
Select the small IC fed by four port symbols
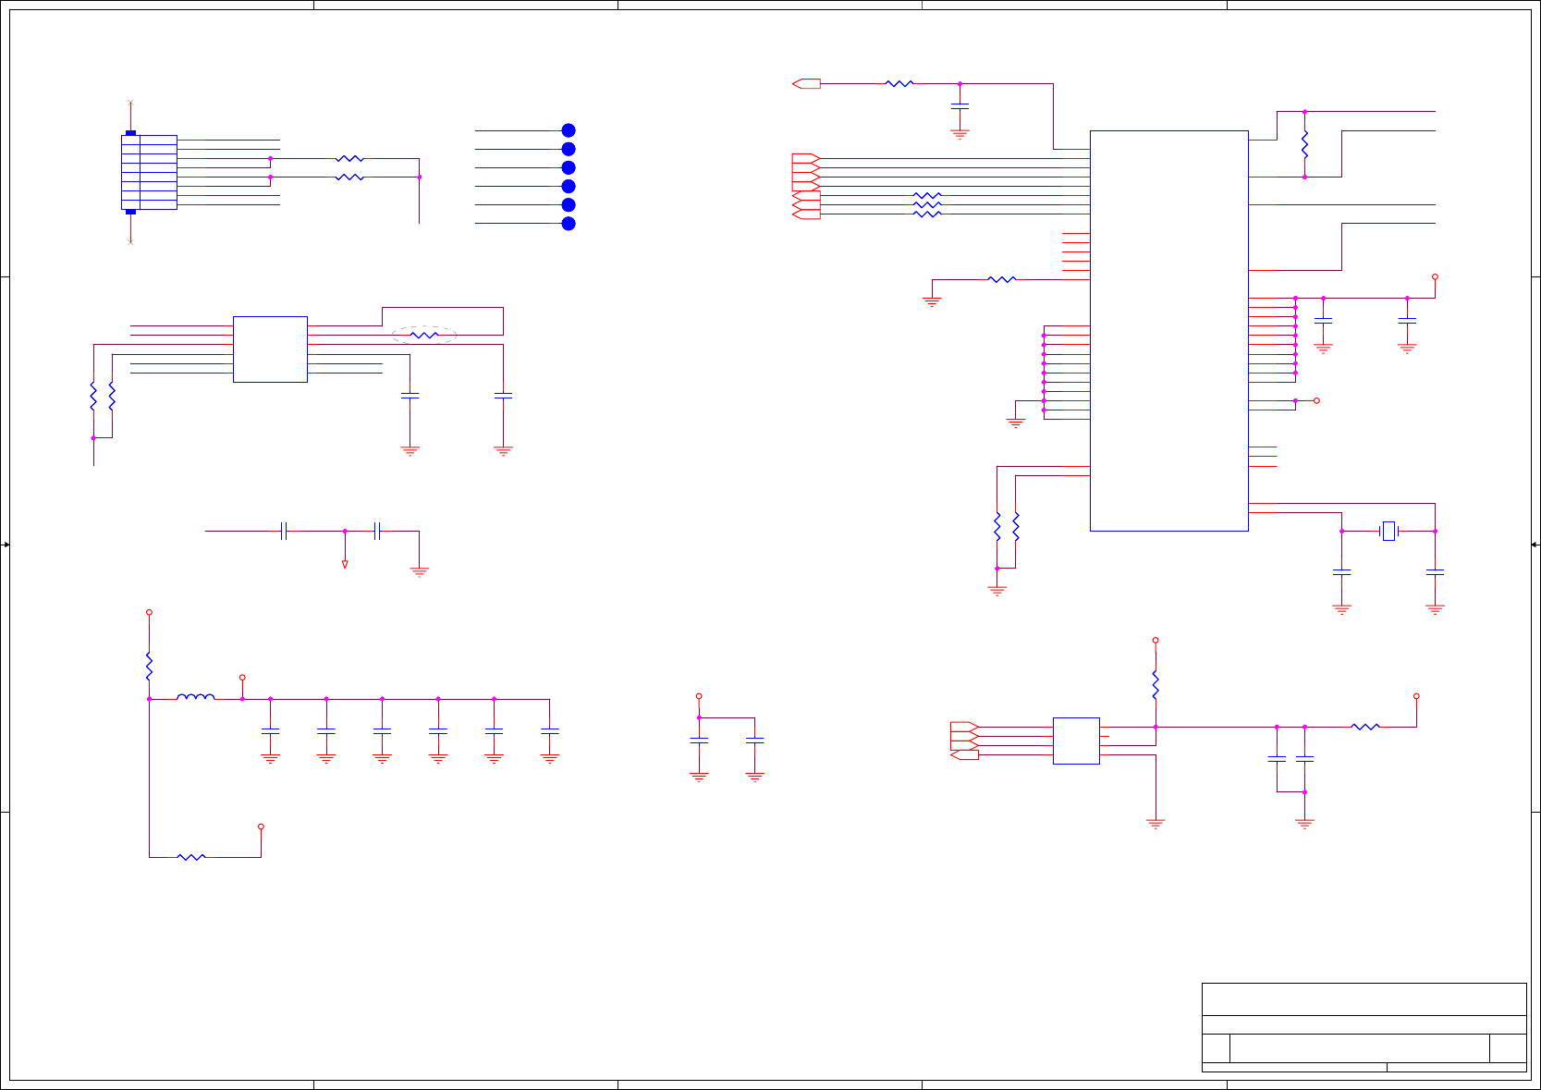pos(1076,741)
